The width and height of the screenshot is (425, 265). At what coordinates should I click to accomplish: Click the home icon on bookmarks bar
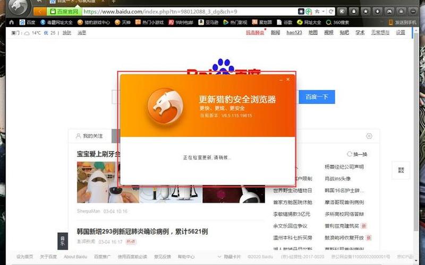point(11,22)
